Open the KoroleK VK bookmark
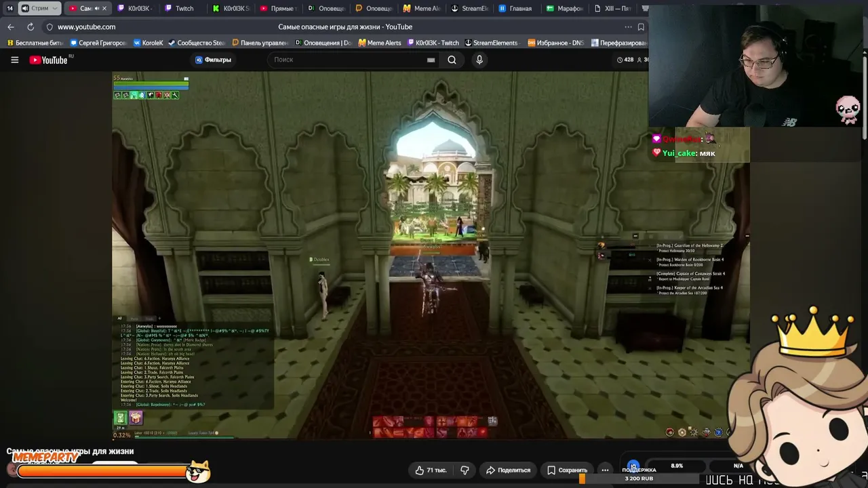 tap(148, 43)
